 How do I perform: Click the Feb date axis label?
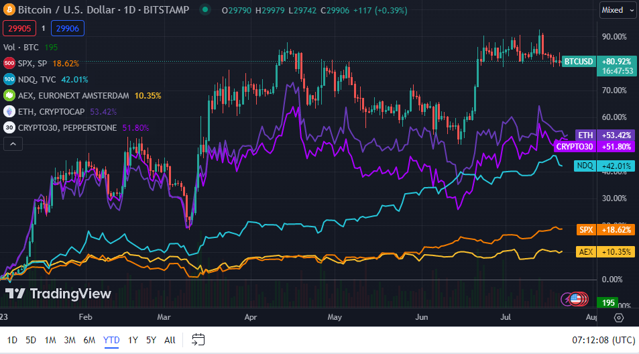86,317
